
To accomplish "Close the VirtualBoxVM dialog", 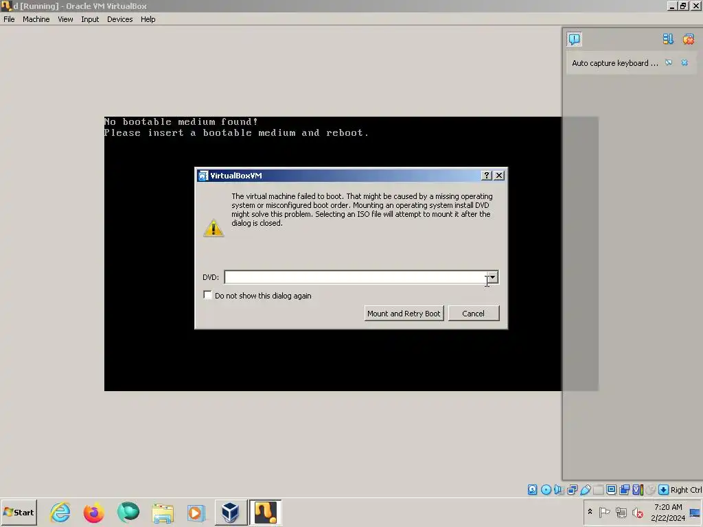I will point(499,175).
